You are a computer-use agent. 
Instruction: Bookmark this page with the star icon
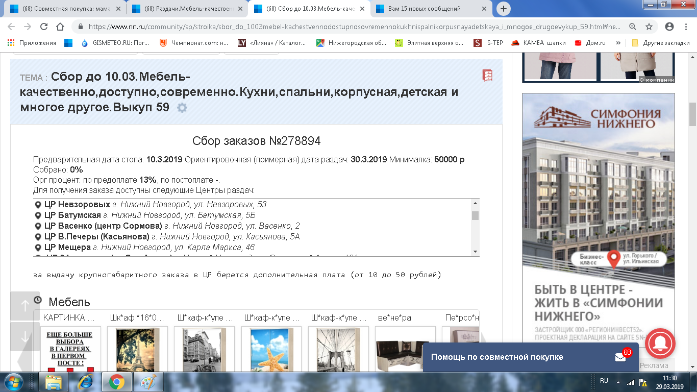(649, 27)
